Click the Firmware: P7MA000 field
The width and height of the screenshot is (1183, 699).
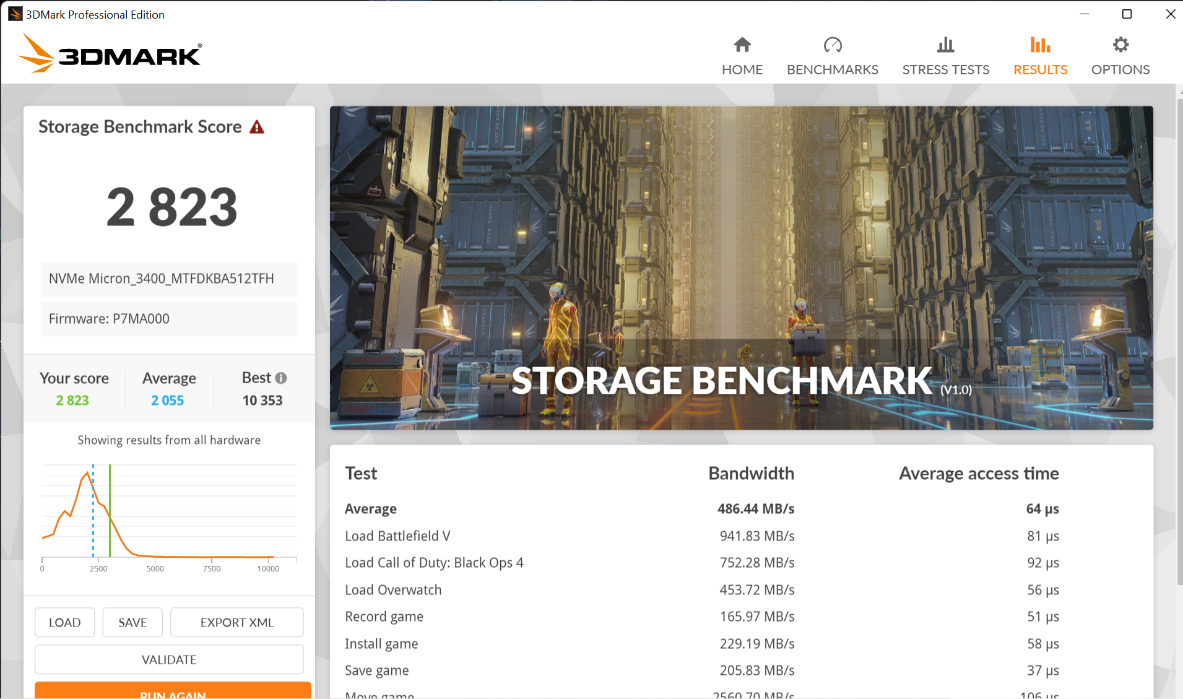(169, 319)
